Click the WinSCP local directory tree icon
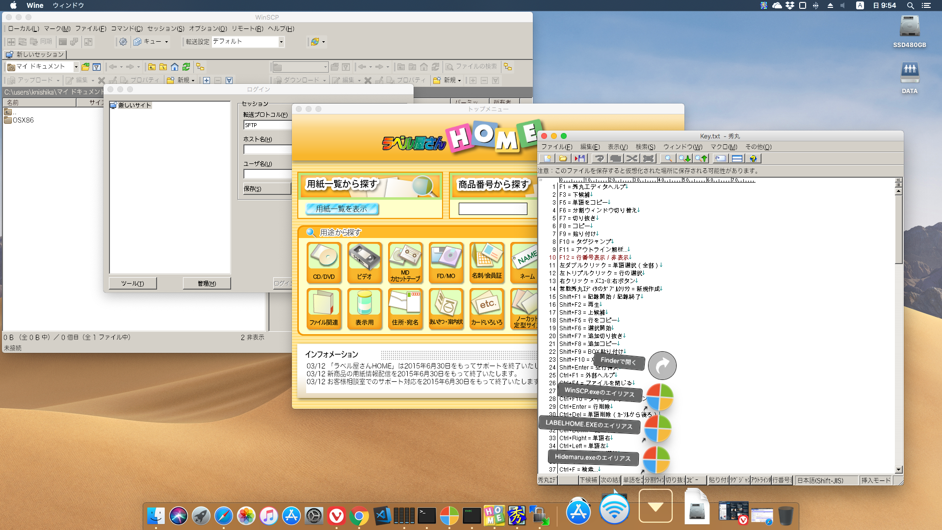Viewport: 942px width, 530px height. click(200, 67)
